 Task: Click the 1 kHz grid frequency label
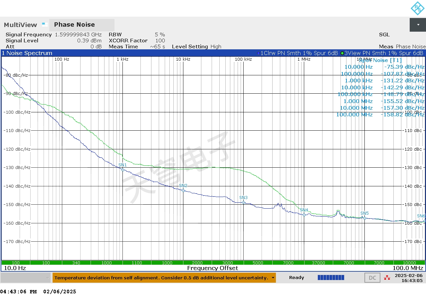point(122,59)
